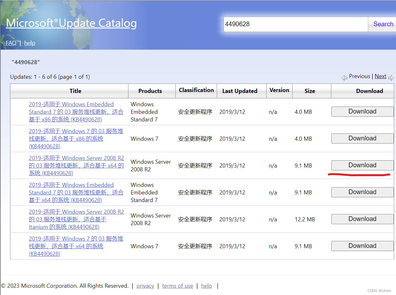Viewport: 396px width, 295px height.
Task: Click the Next pagination link
Action: click(381, 76)
